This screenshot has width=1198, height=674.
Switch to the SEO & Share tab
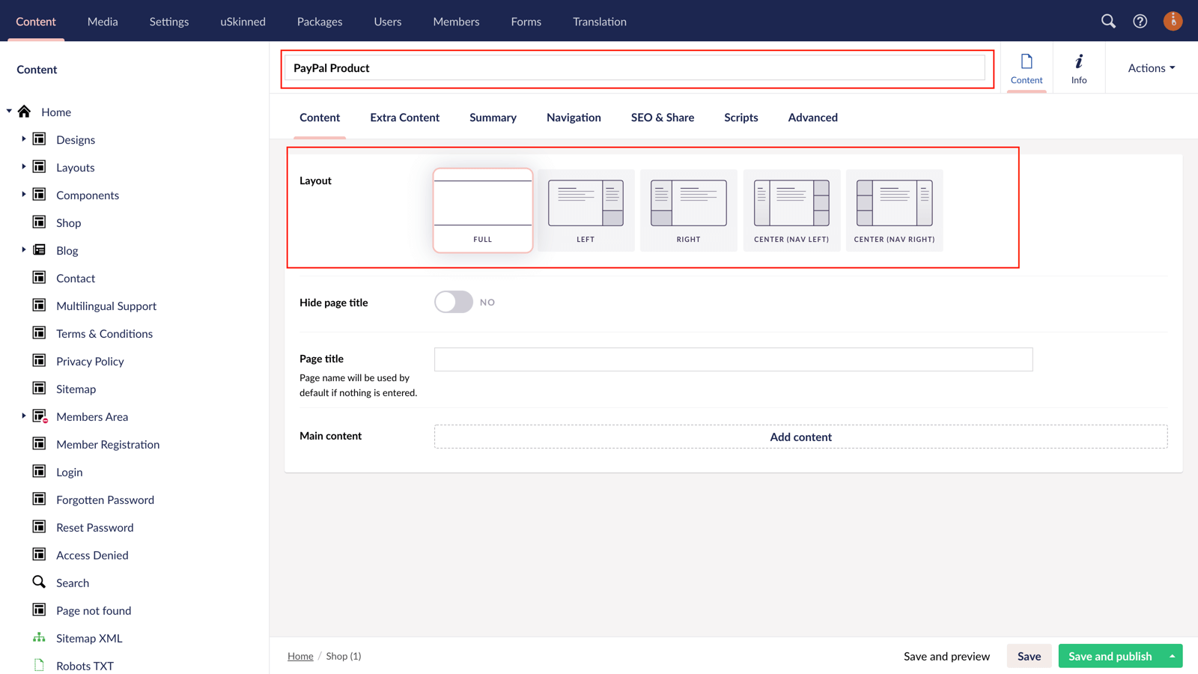pyautogui.click(x=662, y=118)
